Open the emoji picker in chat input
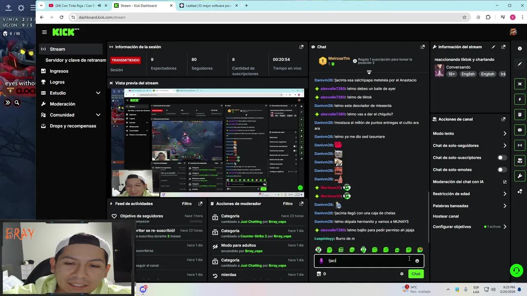Viewport: 527px width, 296px height. click(x=417, y=261)
